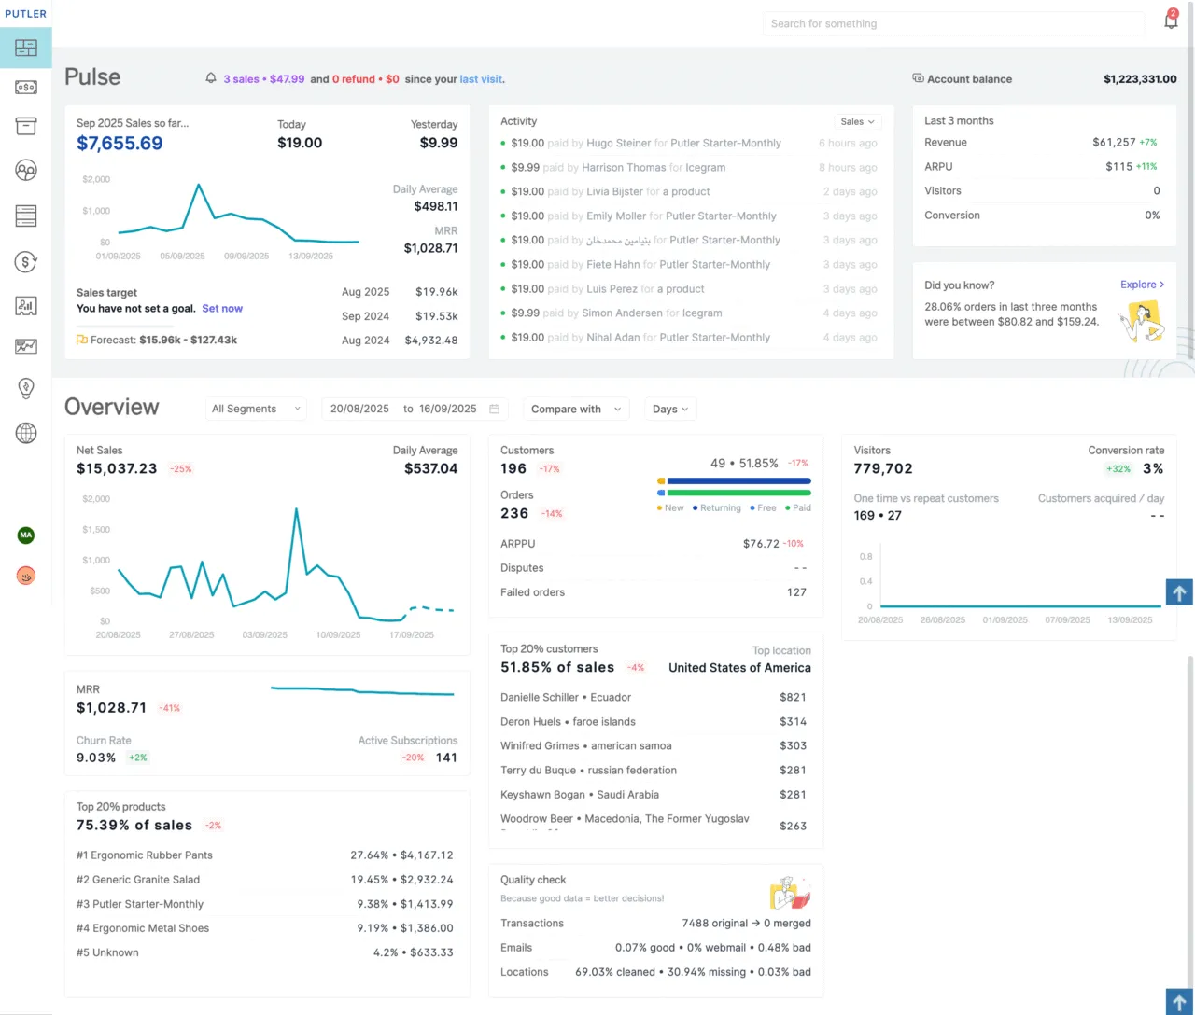The width and height of the screenshot is (1195, 1015).
Task: Click United States of America top location
Action: coord(739,668)
